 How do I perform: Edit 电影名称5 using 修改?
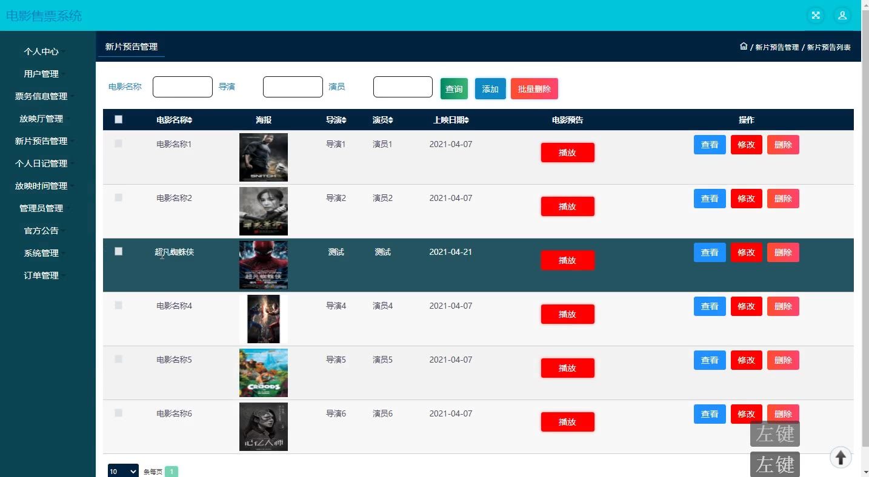(x=747, y=360)
